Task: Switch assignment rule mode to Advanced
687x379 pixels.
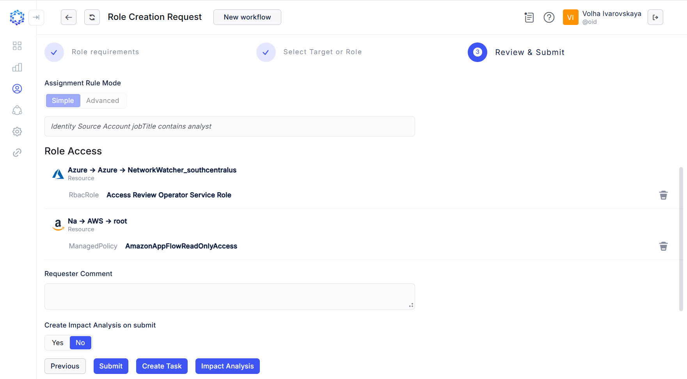Action: [x=103, y=101]
